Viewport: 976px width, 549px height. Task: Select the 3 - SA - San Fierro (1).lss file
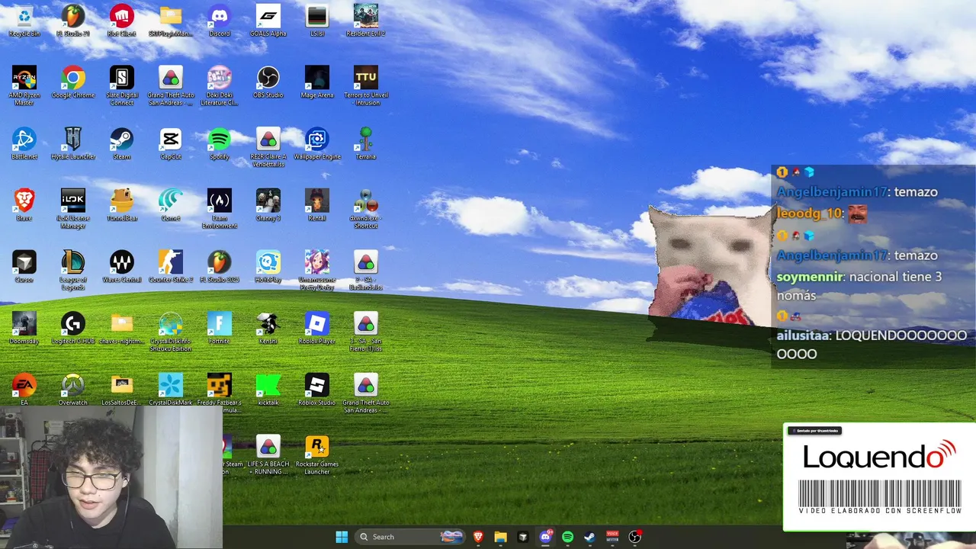point(366,332)
